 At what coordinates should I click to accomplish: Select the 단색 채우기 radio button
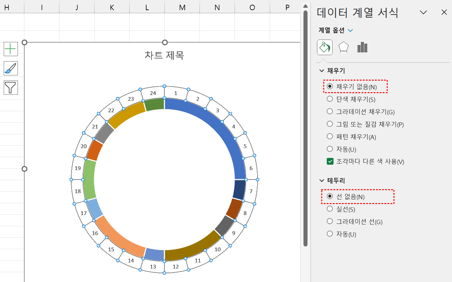click(329, 99)
